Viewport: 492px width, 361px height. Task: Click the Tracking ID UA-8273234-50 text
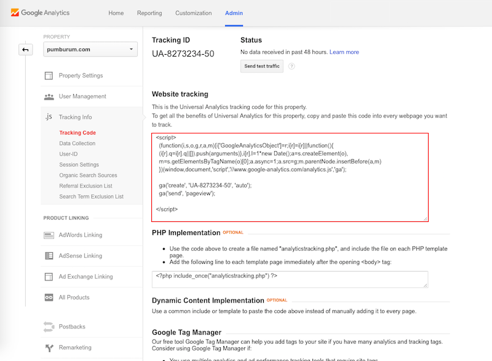pos(183,54)
